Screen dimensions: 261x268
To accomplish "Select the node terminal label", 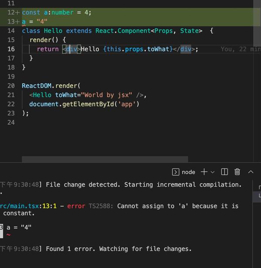I will (188, 172).
